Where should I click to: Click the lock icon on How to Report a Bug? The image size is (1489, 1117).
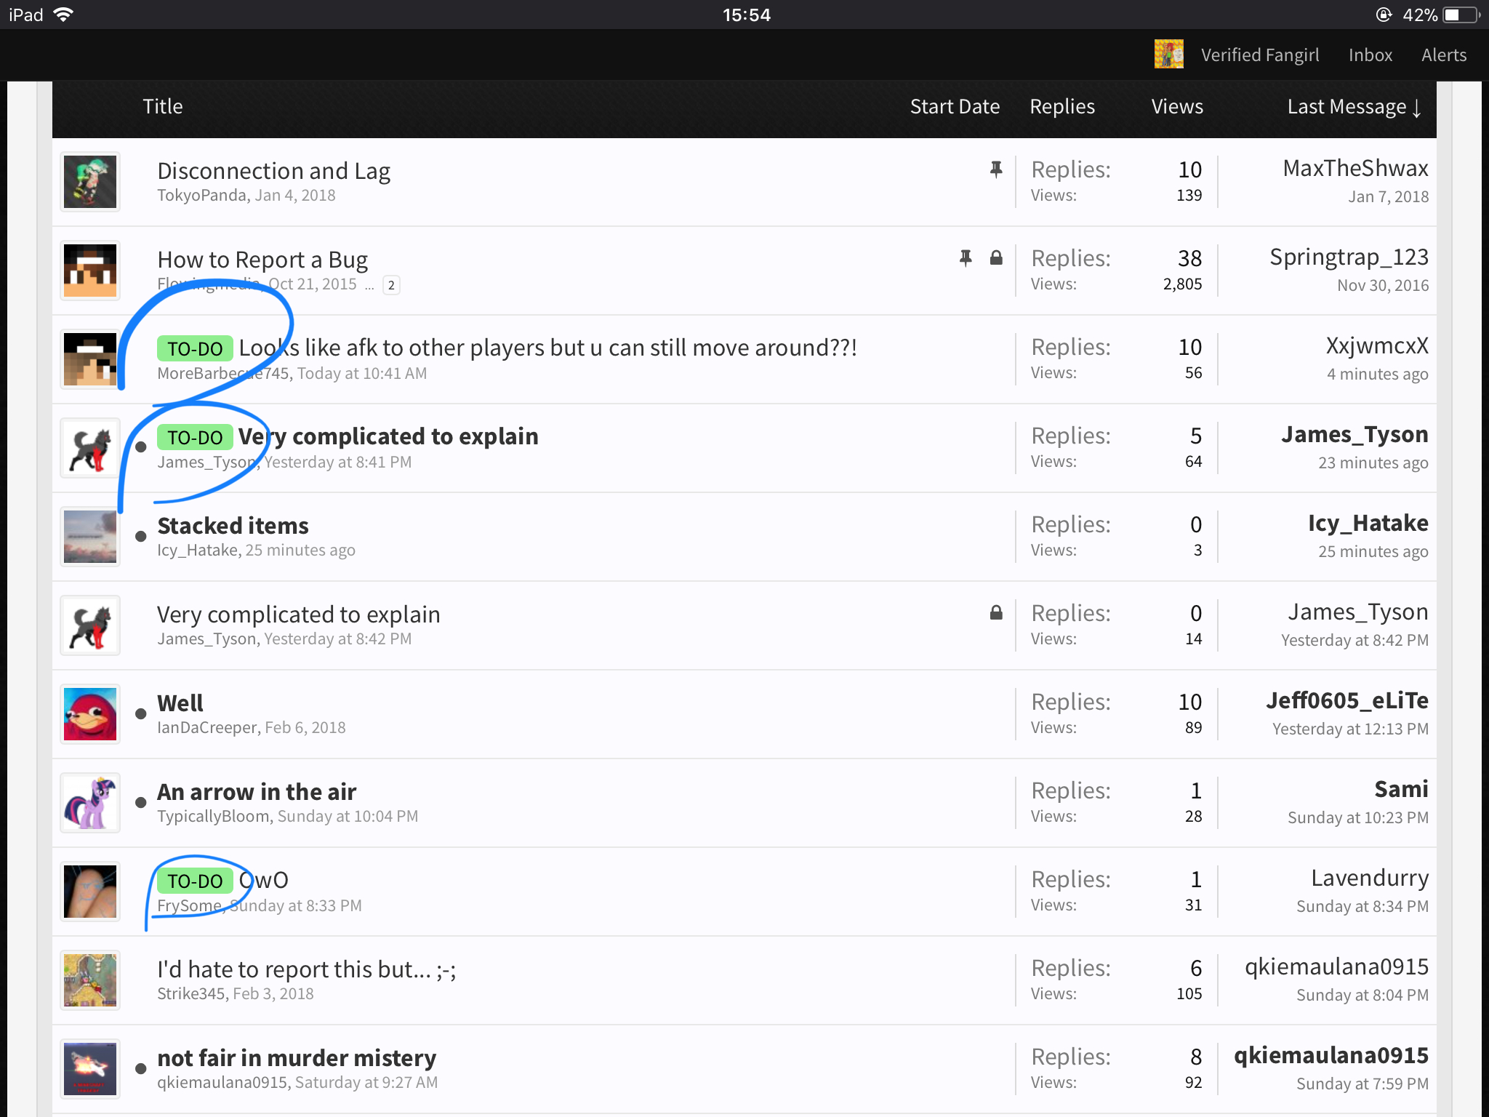pyautogui.click(x=996, y=258)
